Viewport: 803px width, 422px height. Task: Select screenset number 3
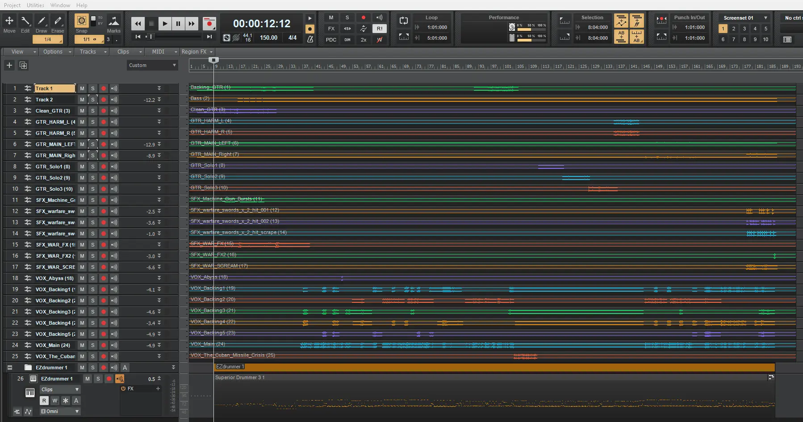(x=744, y=29)
